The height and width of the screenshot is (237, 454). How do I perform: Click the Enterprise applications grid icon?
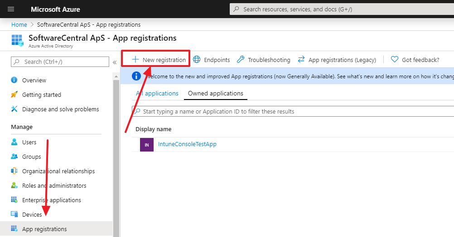click(x=14, y=200)
